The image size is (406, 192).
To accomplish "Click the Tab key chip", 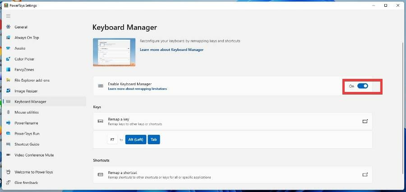I will click(154, 140).
